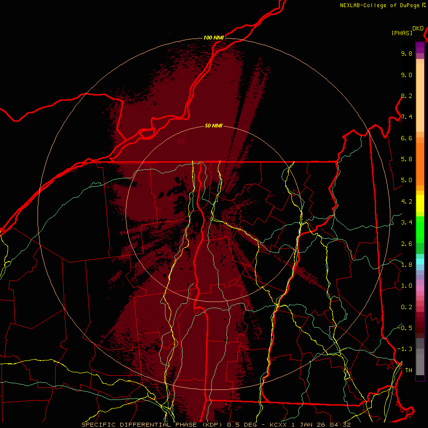Click the -0.5 legend value
The width and height of the screenshot is (428, 428).
click(x=405, y=328)
